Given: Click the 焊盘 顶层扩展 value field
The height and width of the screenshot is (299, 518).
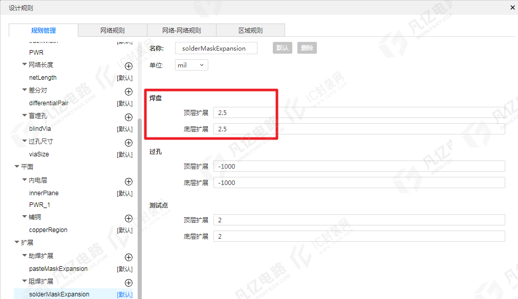Looking at the screenshot, I should [x=359, y=112].
